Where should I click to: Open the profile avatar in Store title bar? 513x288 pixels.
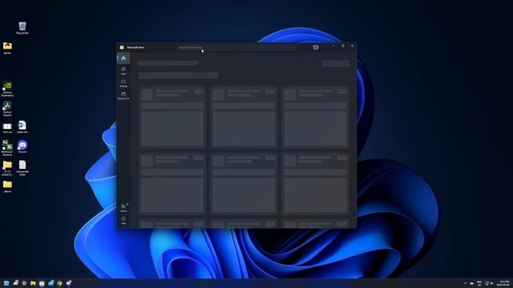point(315,47)
